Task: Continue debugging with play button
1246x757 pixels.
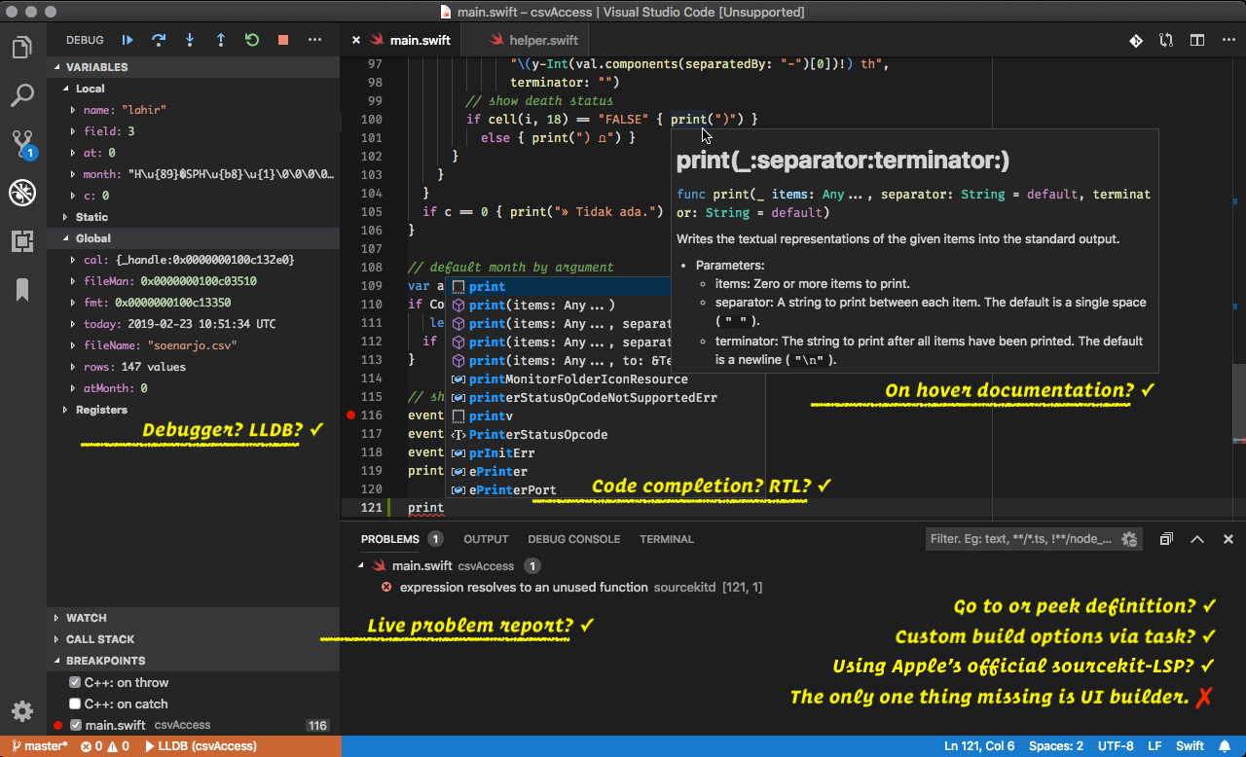Action: pyautogui.click(x=128, y=40)
